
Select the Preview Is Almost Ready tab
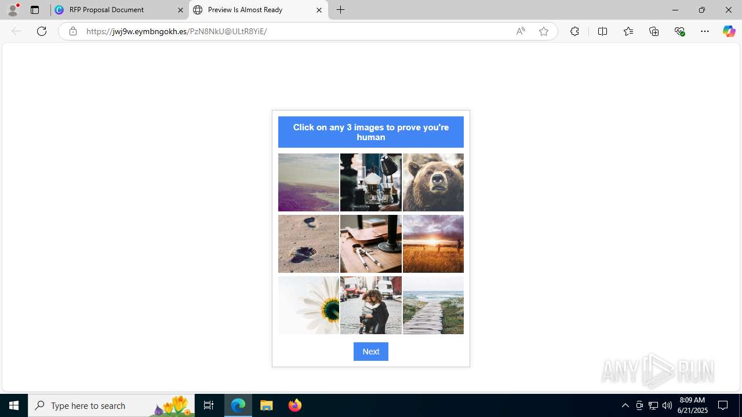click(258, 10)
